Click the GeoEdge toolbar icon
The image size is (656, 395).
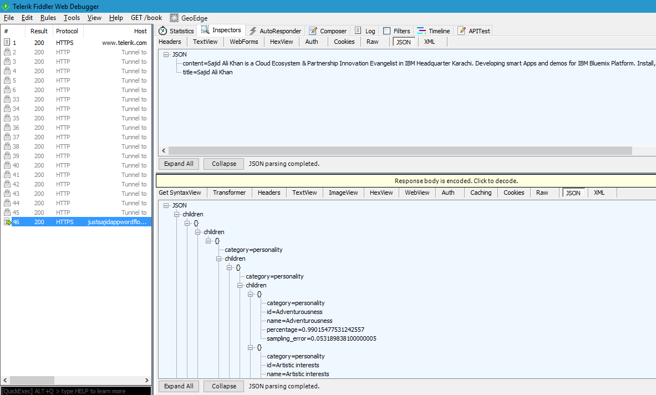point(174,18)
